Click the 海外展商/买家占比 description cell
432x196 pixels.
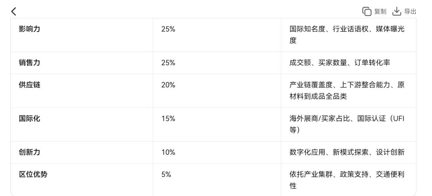coord(348,124)
